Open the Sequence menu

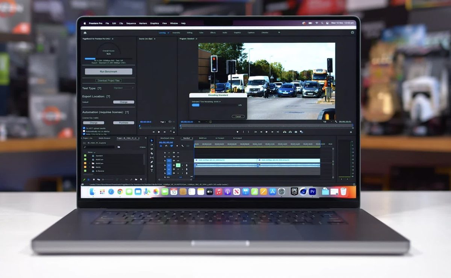[131, 23]
